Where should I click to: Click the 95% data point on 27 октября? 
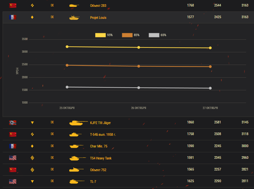click(210, 48)
